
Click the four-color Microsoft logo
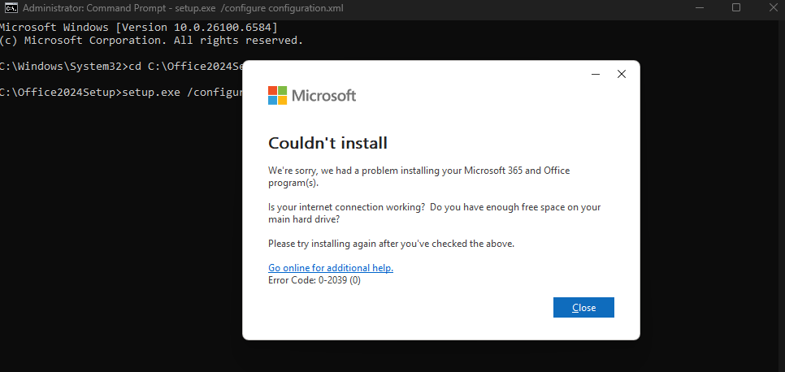click(x=277, y=95)
